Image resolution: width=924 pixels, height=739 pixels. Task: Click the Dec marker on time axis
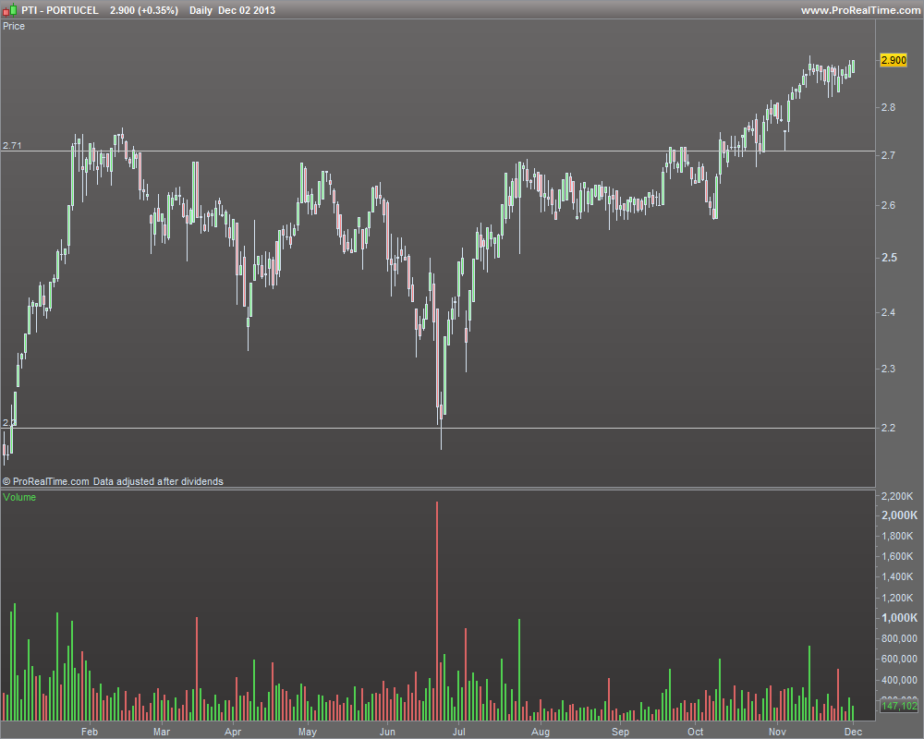coord(853,732)
